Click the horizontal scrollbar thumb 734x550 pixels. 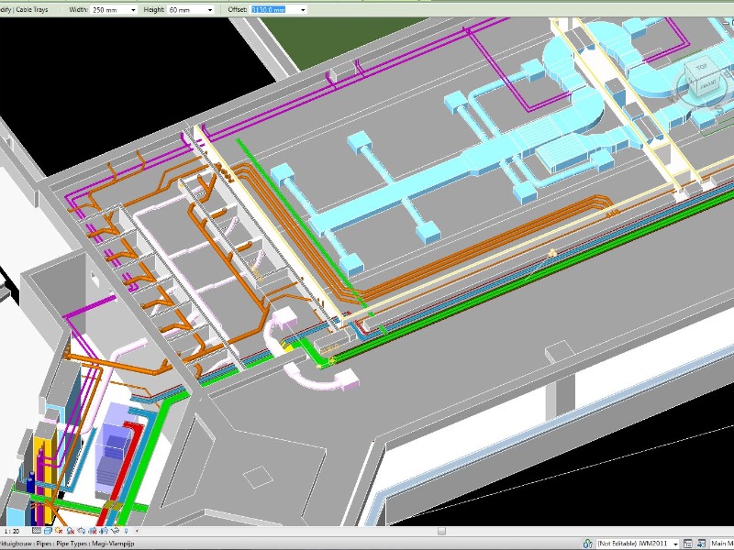[441, 531]
